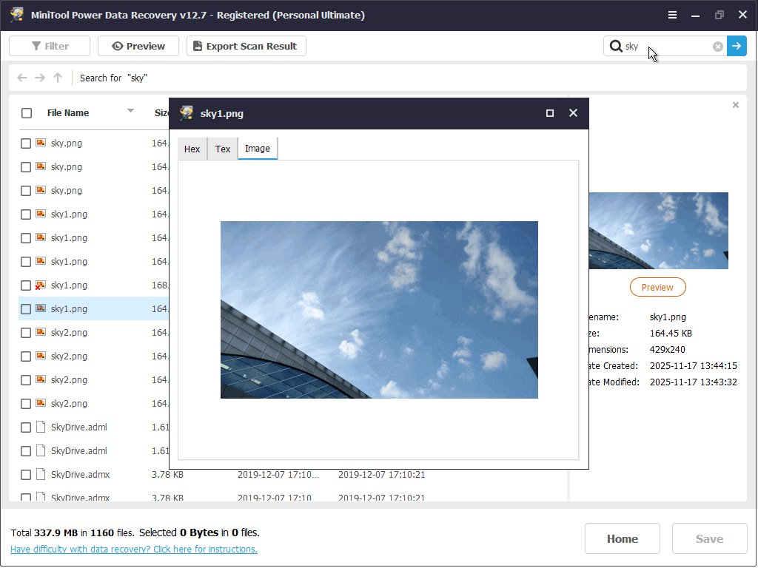Clear the sky search text with the X icon
This screenshot has height=568, width=758.
pos(717,46)
